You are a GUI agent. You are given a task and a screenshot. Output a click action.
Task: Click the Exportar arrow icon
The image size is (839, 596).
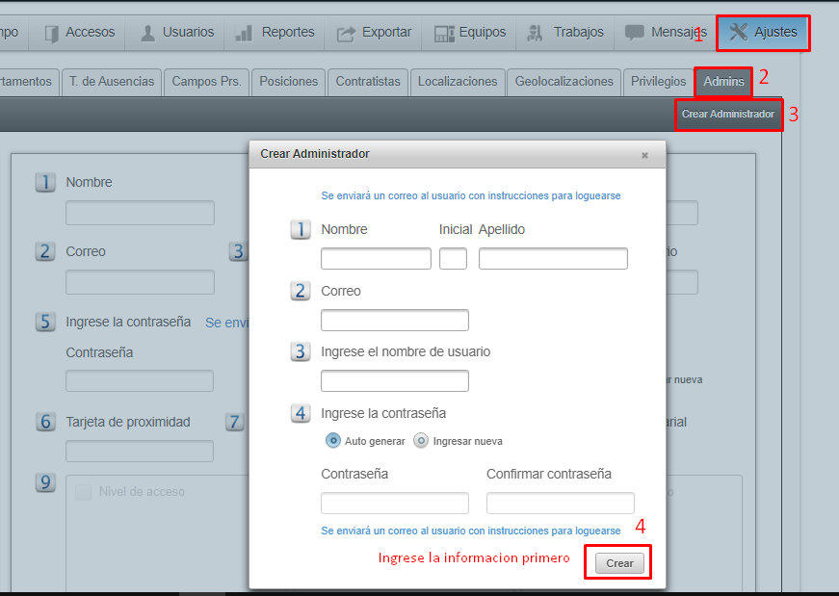346,33
